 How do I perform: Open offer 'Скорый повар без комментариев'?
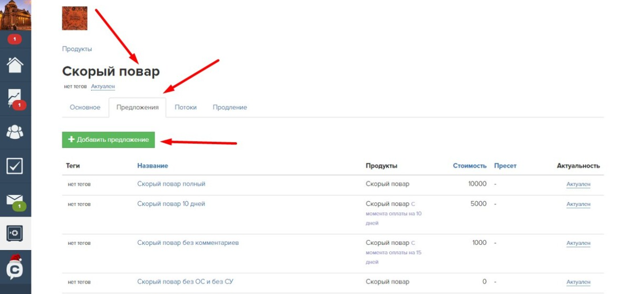tap(188, 243)
